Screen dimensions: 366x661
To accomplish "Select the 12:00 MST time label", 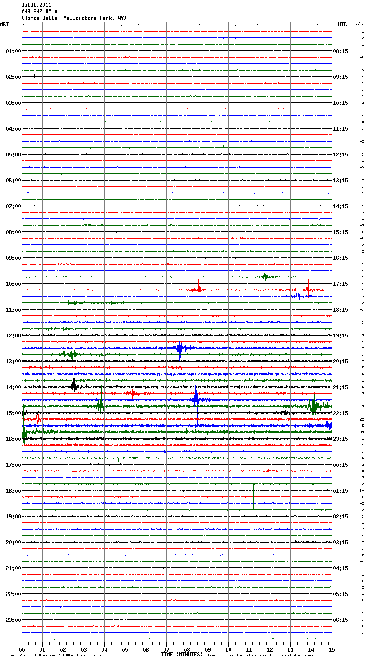I will 13,336.
